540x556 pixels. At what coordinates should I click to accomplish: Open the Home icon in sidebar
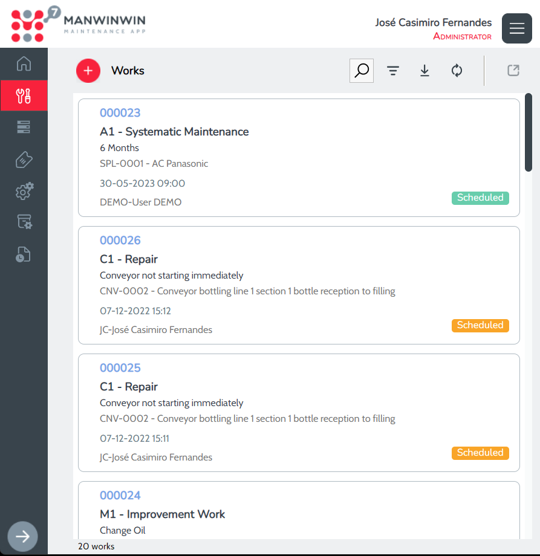click(24, 63)
